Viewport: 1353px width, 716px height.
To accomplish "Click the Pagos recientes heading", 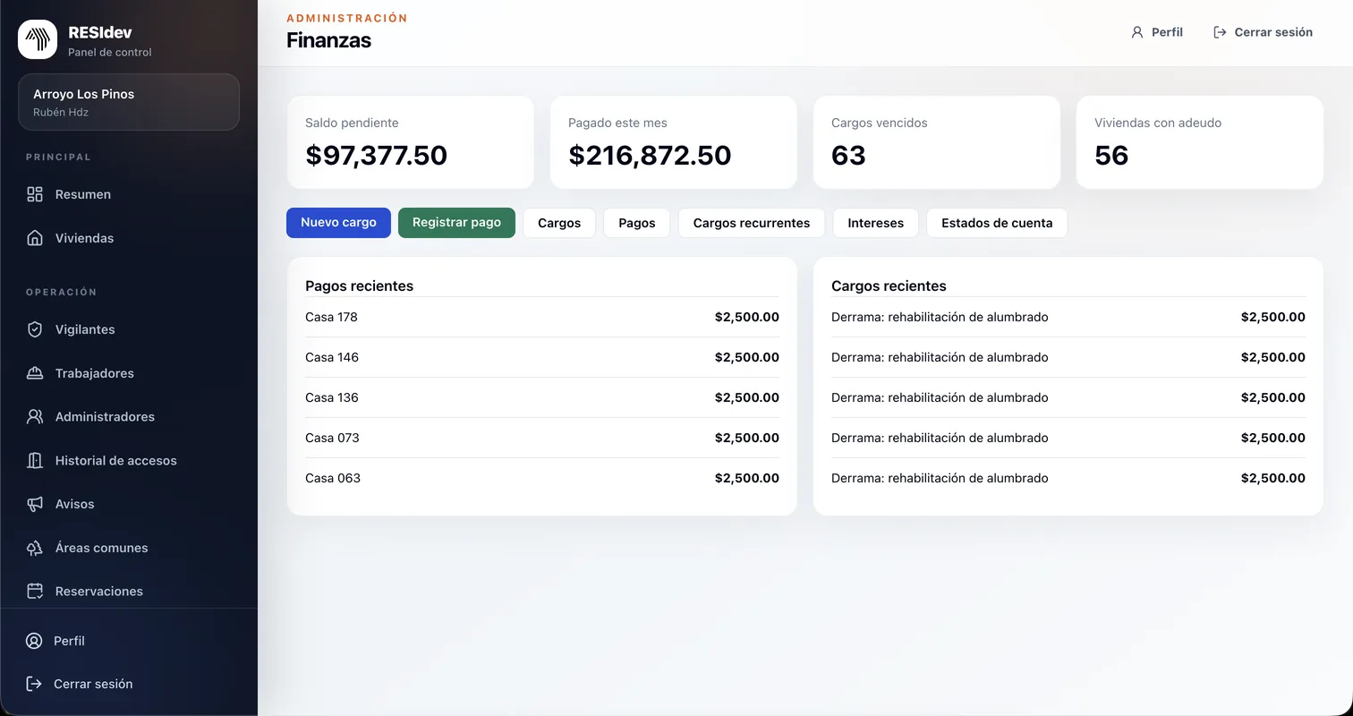I will click(359, 286).
